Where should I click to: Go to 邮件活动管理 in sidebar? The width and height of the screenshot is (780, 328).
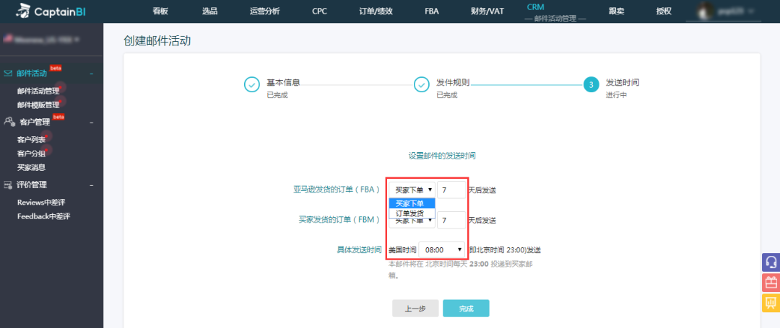coord(38,91)
